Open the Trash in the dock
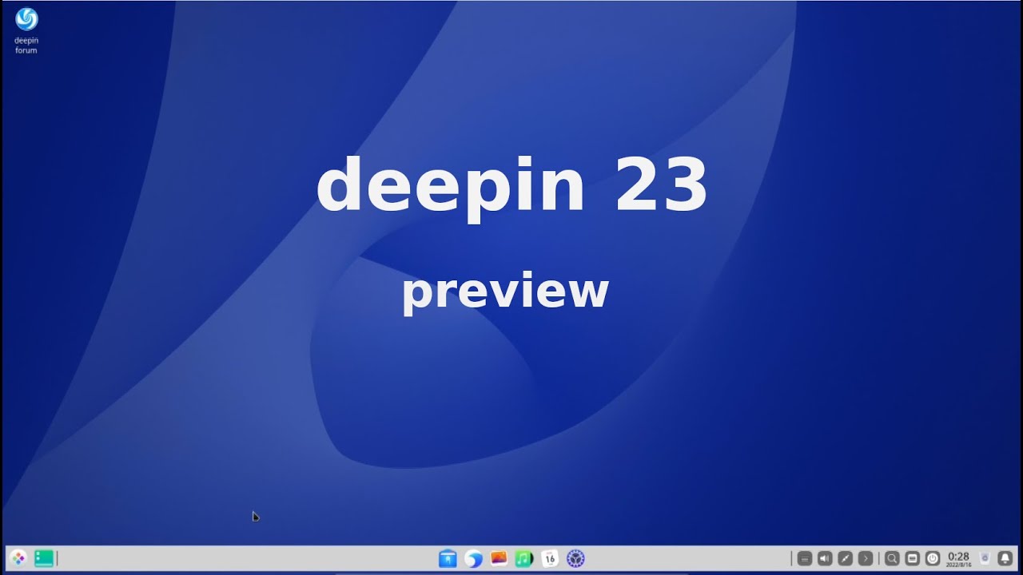 click(x=985, y=558)
